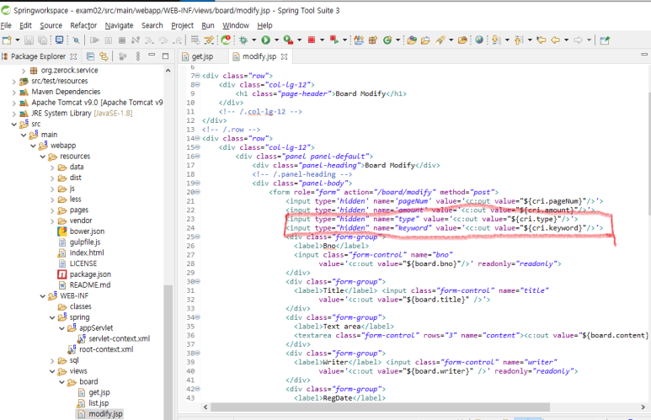651x420 pixels.
Task: Click the Open Perspective icon
Action: [605, 40]
